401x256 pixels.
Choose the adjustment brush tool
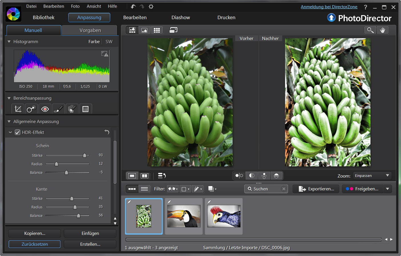click(58, 109)
